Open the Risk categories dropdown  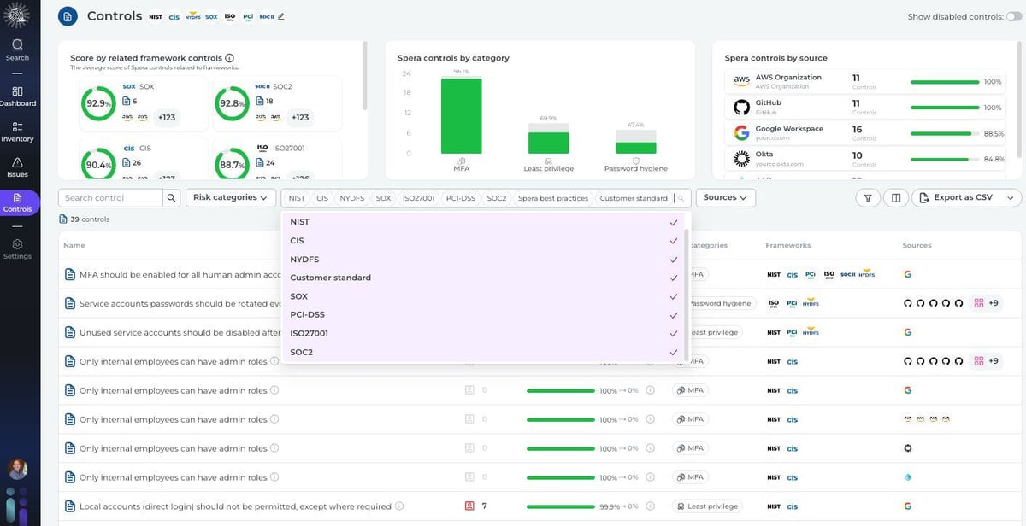(230, 198)
